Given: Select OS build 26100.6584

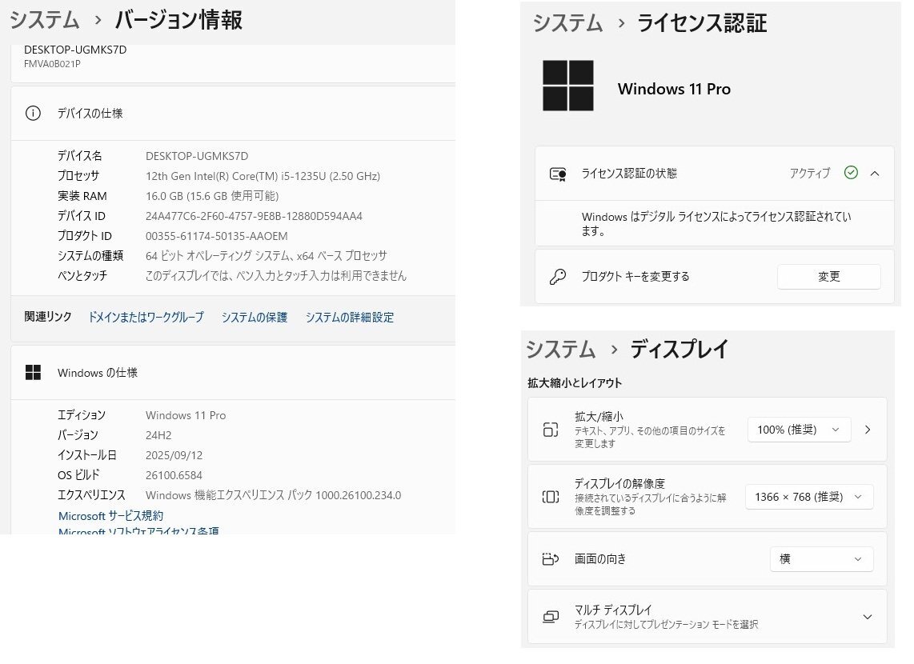Looking at the screenshot, I should (174, 475).
